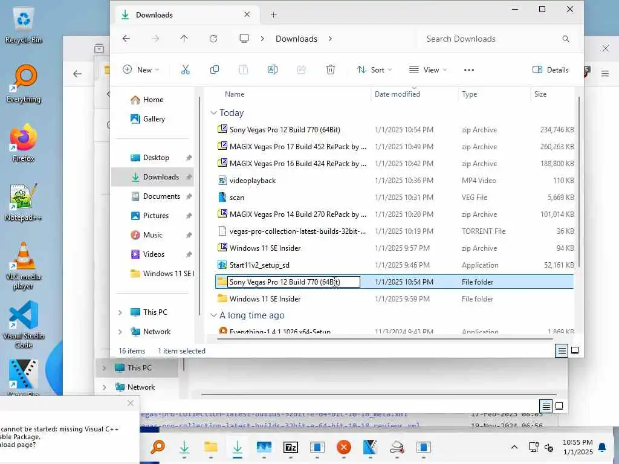Click the red circle X taskbar icon
The height and width of the screenshot is (464, 619).
click(344, 448)
